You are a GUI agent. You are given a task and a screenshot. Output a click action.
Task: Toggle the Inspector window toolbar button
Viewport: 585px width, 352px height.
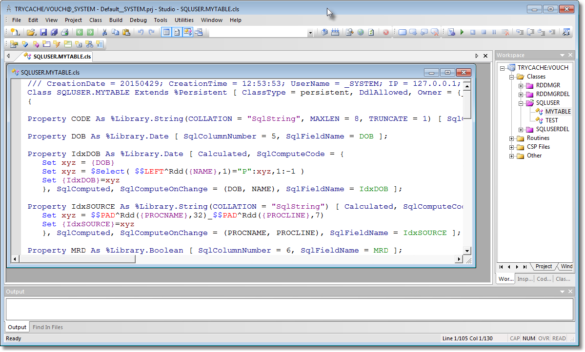177,33
